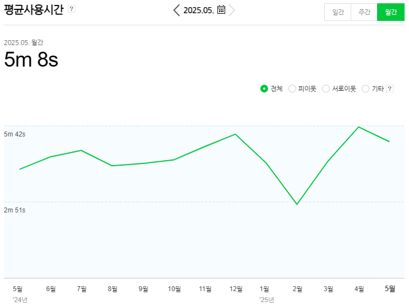
Task: Open the calendar date picker icon
Action: pyautogui.click(x=221, y=10)
